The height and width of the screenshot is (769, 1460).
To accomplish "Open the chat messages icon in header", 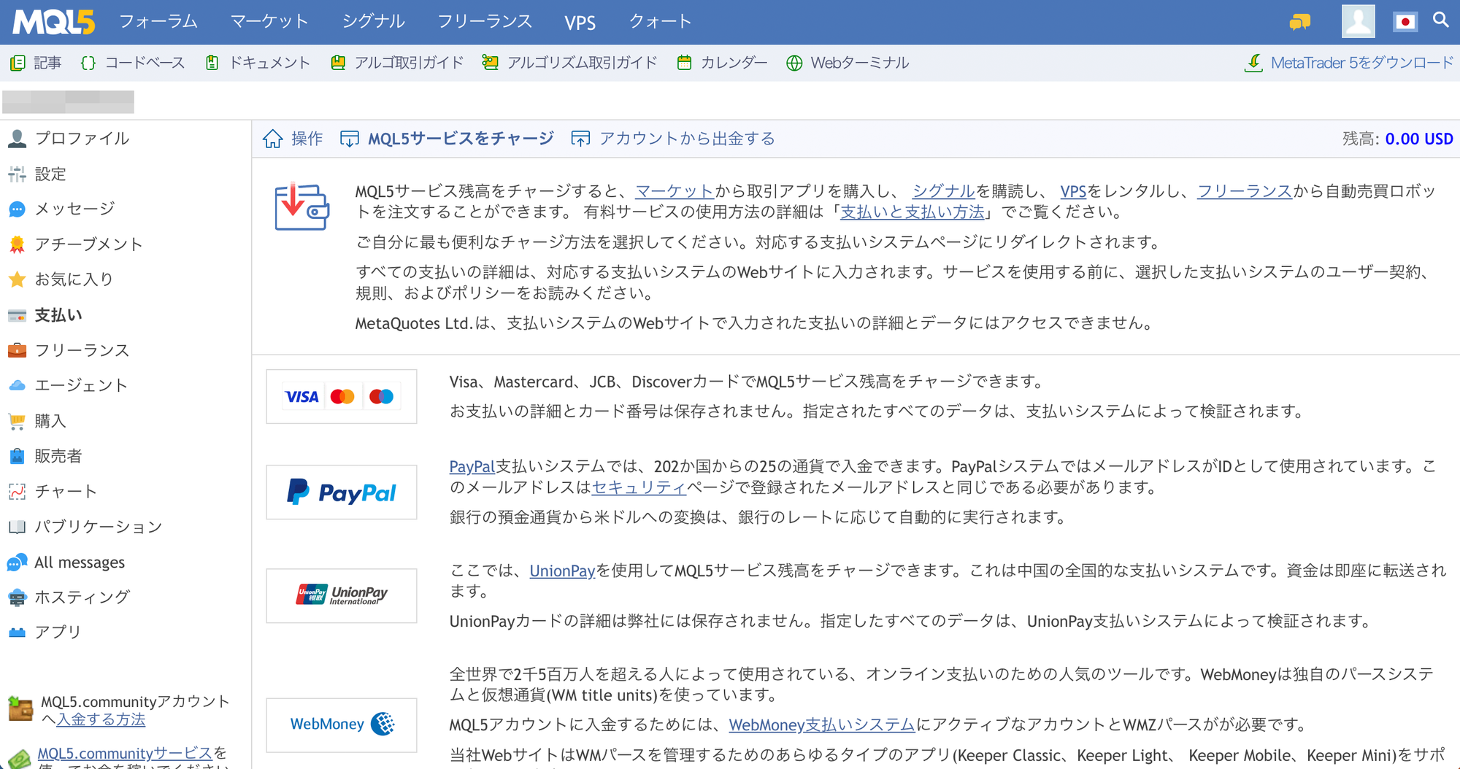I will tap(1299, 22).
